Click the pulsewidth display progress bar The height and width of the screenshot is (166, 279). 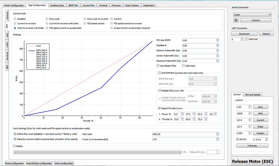(97, 152)
